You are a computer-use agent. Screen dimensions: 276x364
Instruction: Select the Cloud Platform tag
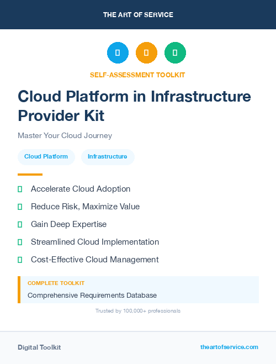[x=46, y=157]
